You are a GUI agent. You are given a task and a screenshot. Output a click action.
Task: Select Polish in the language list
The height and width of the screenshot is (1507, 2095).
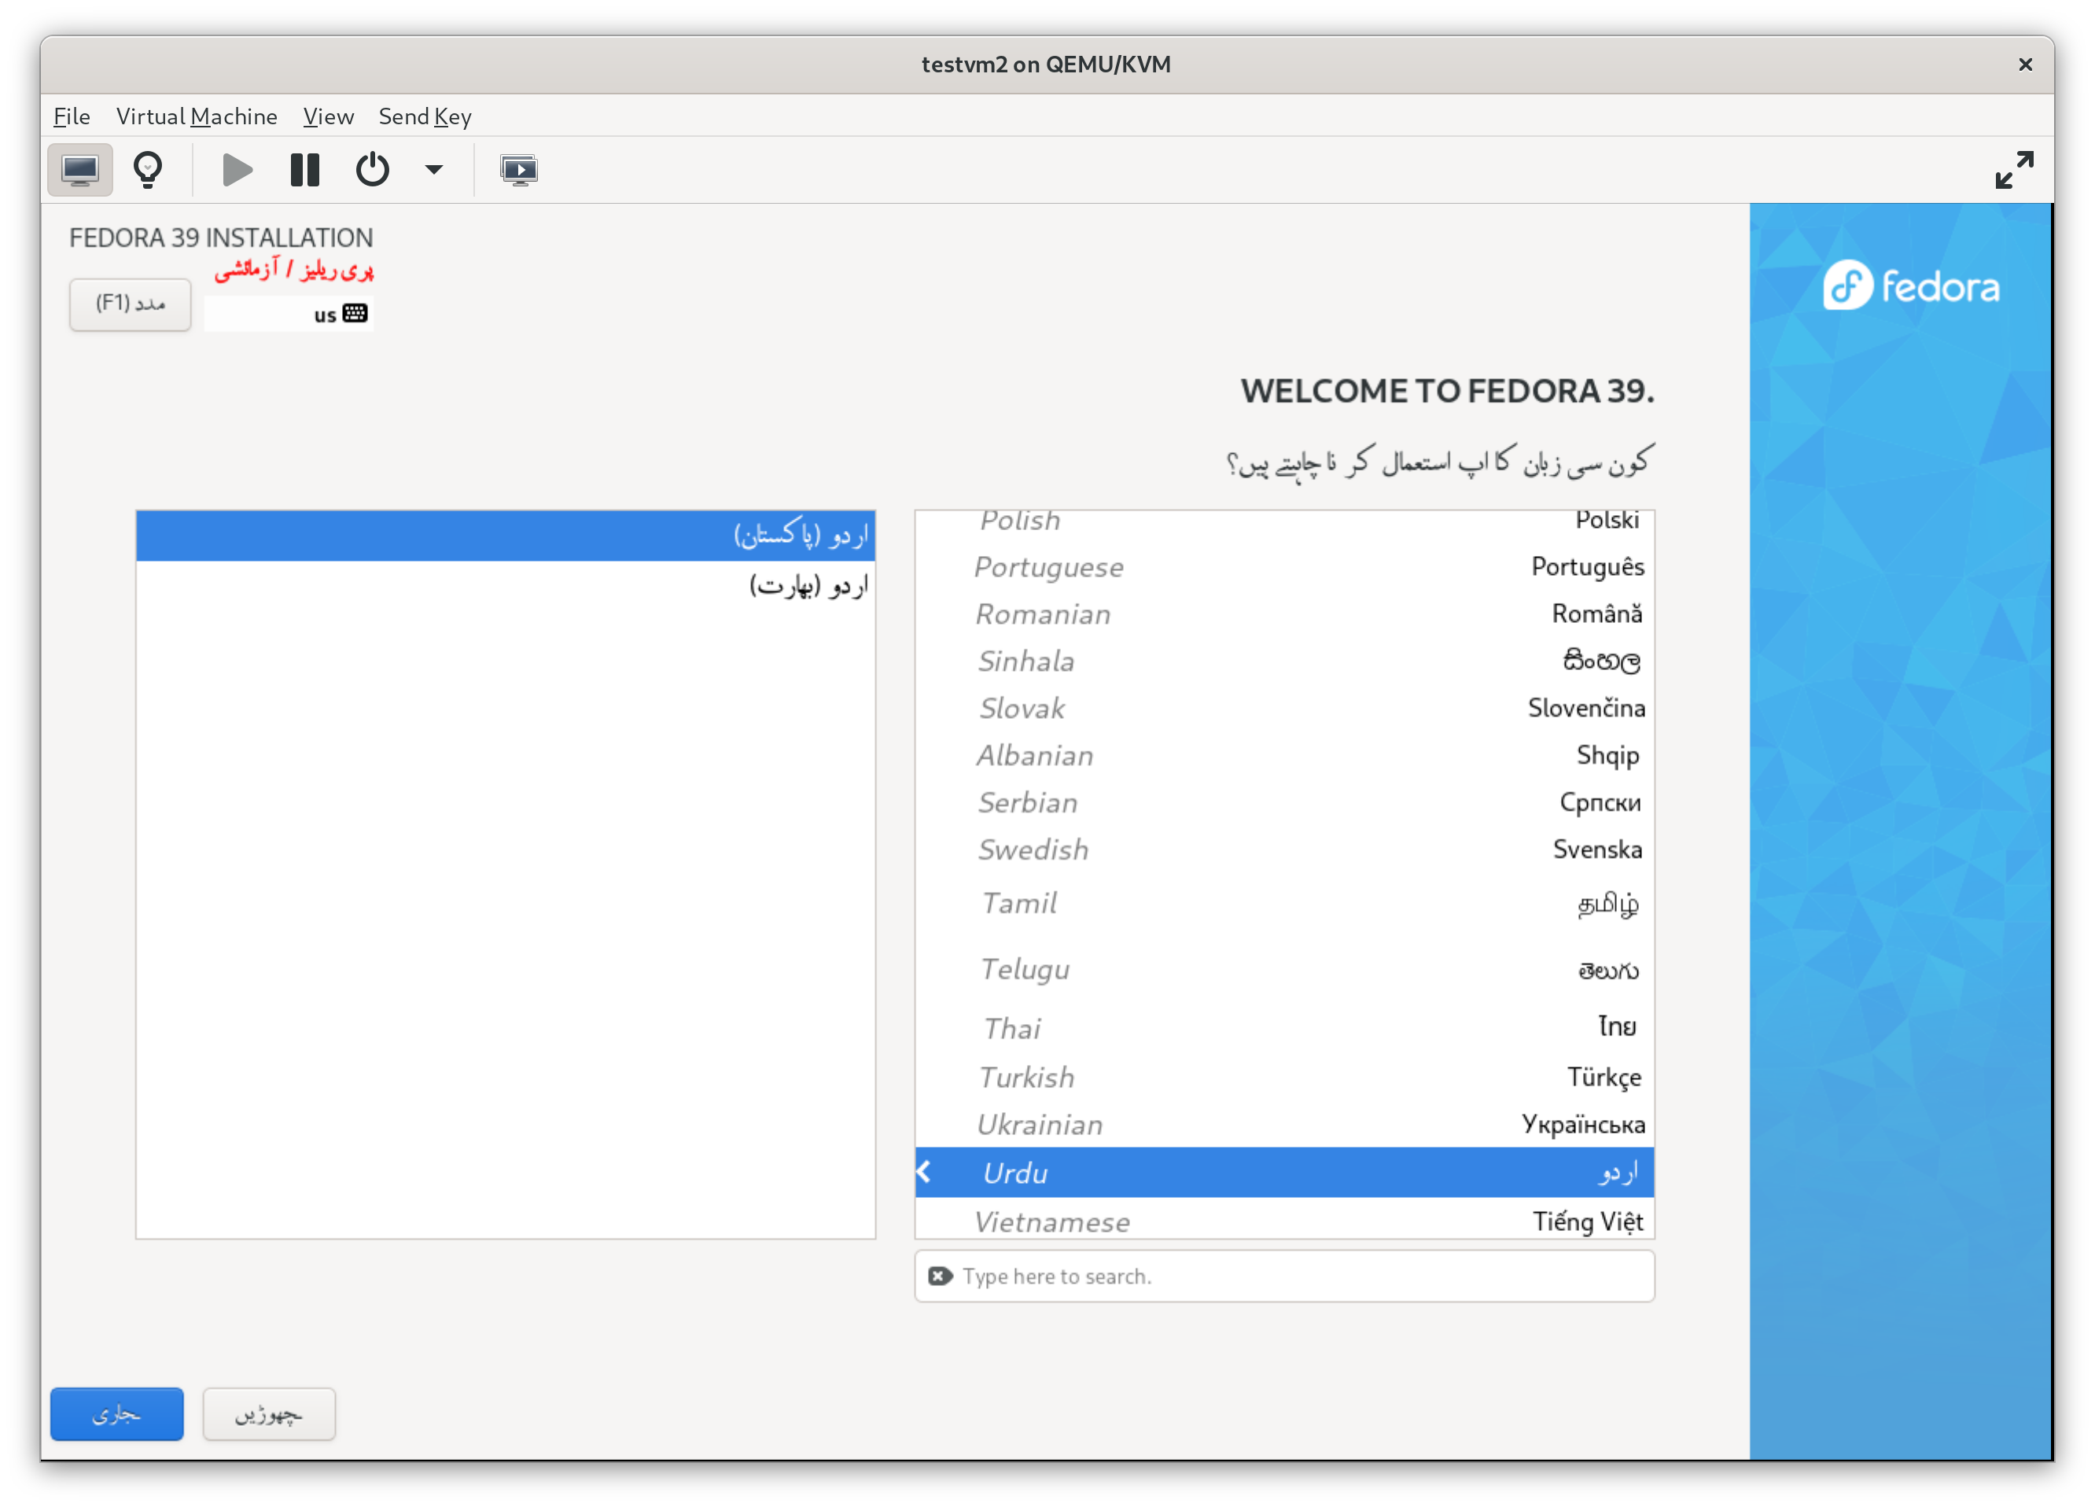tap(1284, 522)
